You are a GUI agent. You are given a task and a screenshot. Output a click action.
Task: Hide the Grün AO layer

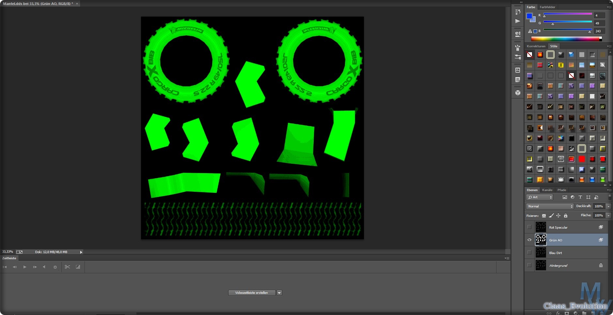click(x=529, y=240)
